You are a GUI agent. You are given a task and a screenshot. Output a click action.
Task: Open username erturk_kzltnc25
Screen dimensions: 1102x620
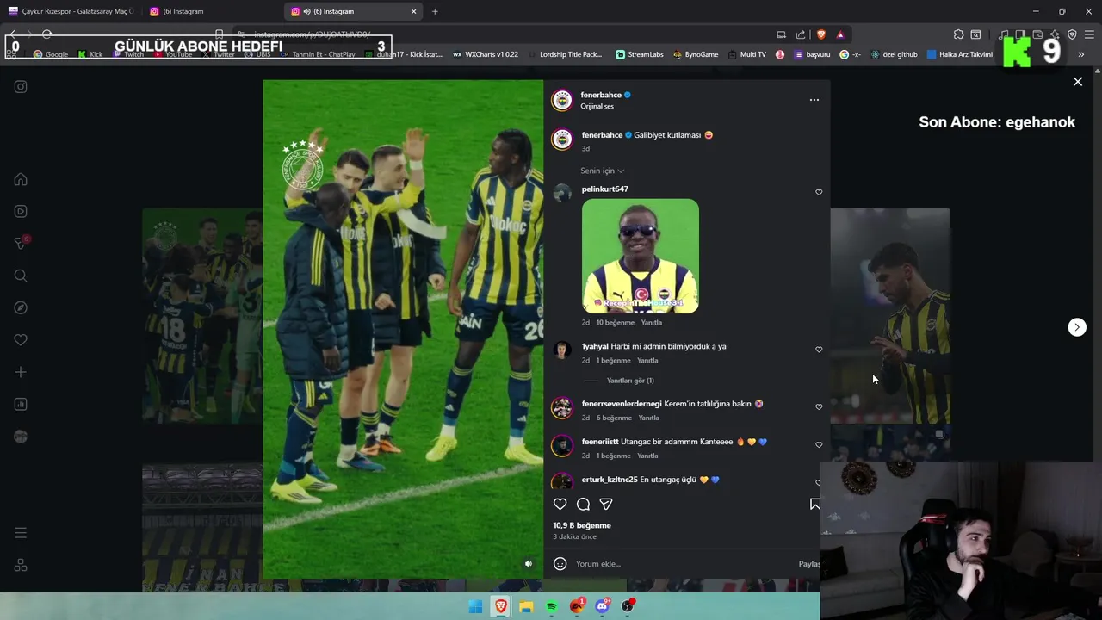point(610,480)
